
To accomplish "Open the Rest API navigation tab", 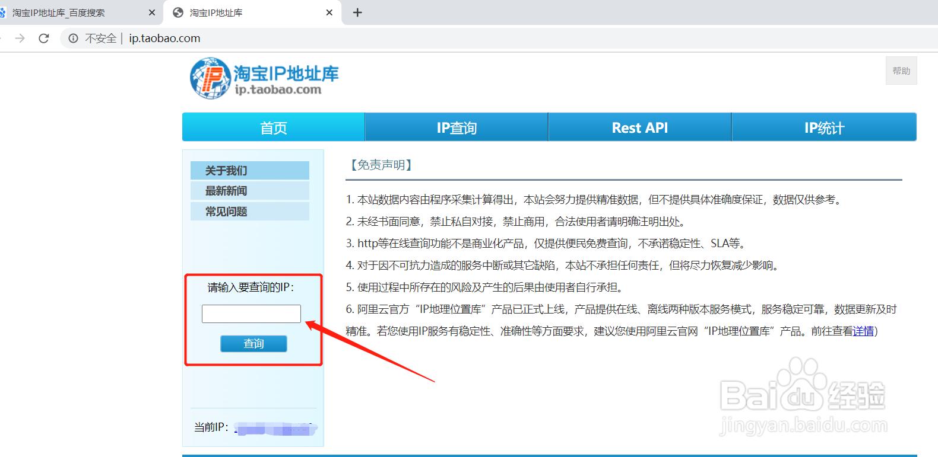I will tap(640, 127).
